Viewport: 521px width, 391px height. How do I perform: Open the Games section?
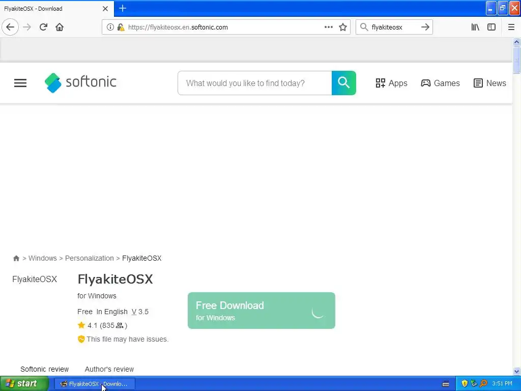pyautogui.click(x=440, y=83)
